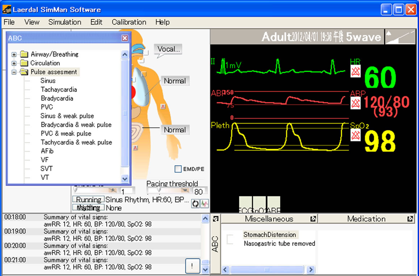
Task: Collapse the Pulse assesment tree node
Action: tap(14, 72)
